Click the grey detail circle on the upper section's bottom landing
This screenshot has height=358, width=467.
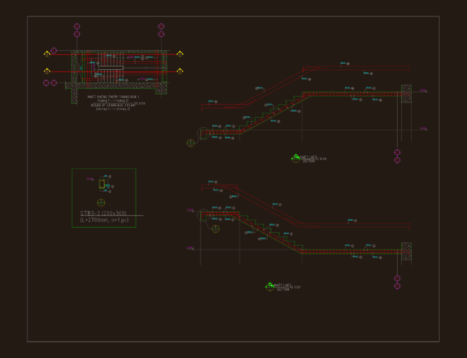[204, 133]
